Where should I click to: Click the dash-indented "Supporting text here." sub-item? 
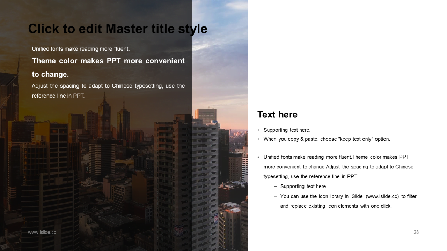click(303, 187)
